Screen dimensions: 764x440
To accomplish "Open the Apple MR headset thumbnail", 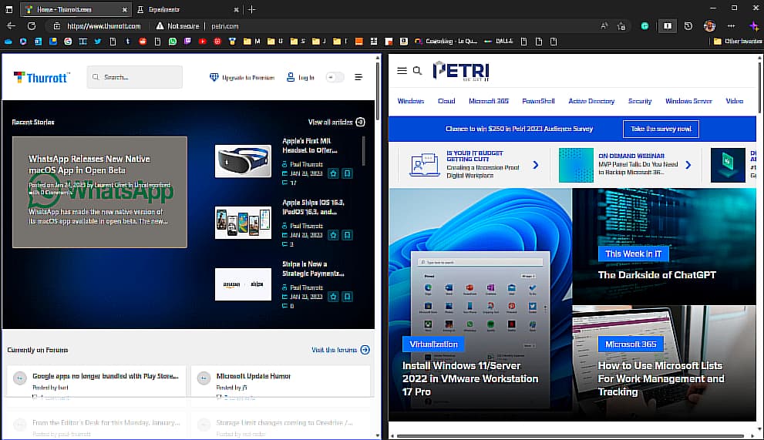I will pos(243,161).
